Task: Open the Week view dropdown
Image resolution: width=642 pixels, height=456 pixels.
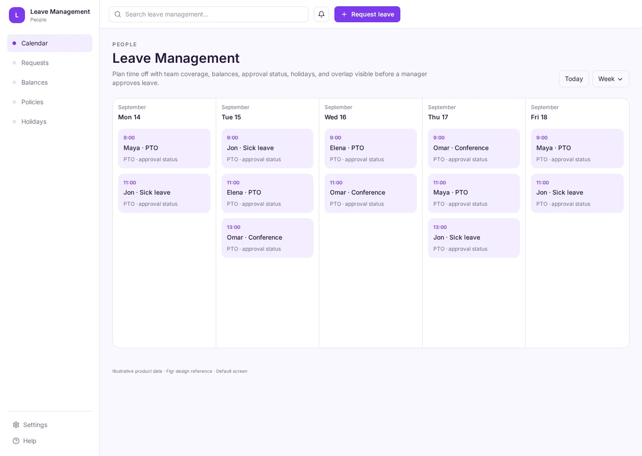Action: click(x=611, y=79)
